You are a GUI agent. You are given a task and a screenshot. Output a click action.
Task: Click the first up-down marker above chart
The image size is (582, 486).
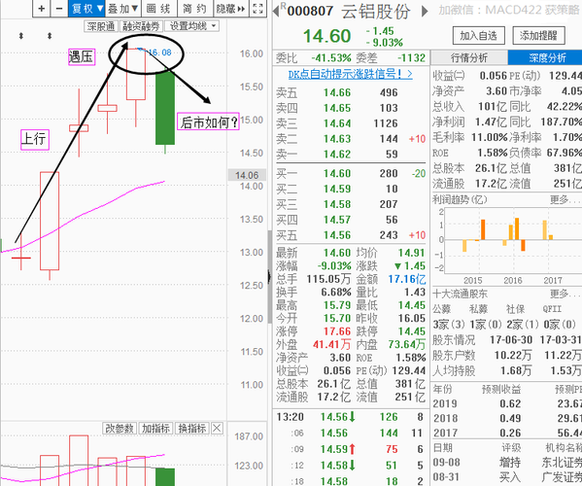(21, 36)
